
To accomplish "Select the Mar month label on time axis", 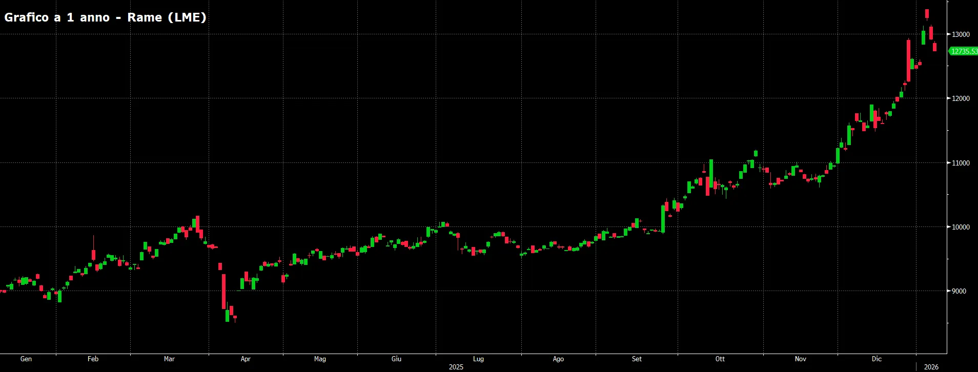I will click(x=169, y=359).
